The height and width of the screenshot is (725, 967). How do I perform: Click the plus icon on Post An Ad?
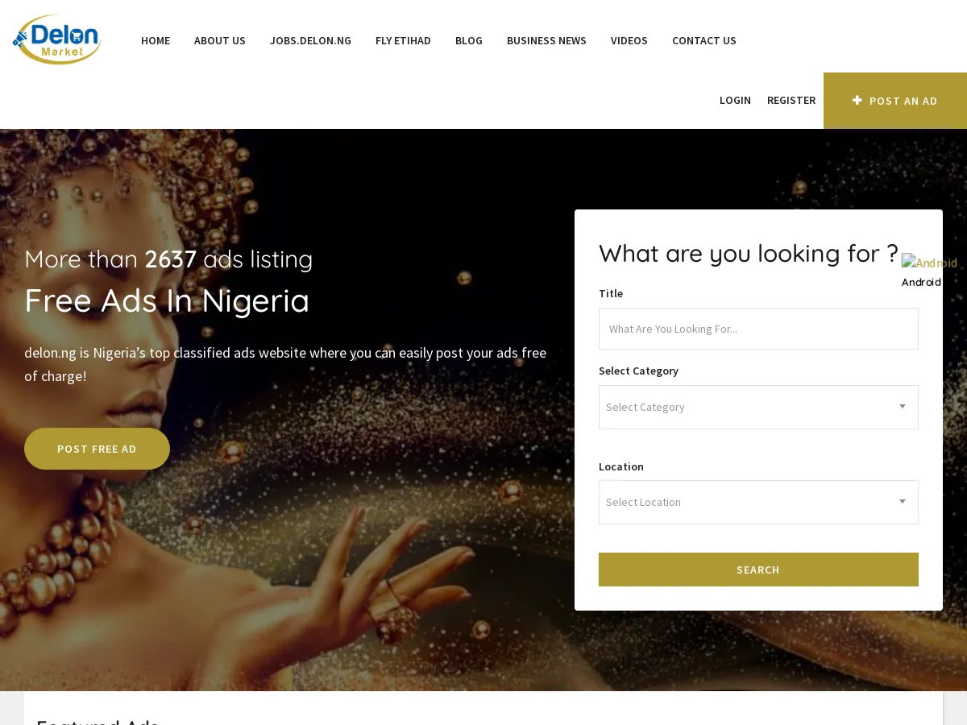[857, 101]
